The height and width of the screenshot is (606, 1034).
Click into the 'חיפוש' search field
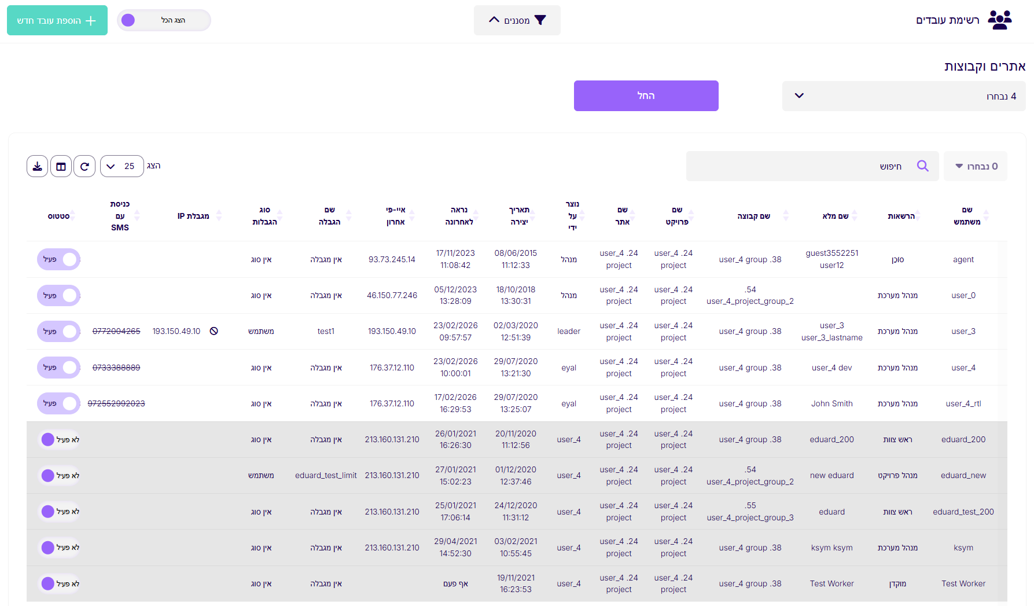click(x=799, y=167)
